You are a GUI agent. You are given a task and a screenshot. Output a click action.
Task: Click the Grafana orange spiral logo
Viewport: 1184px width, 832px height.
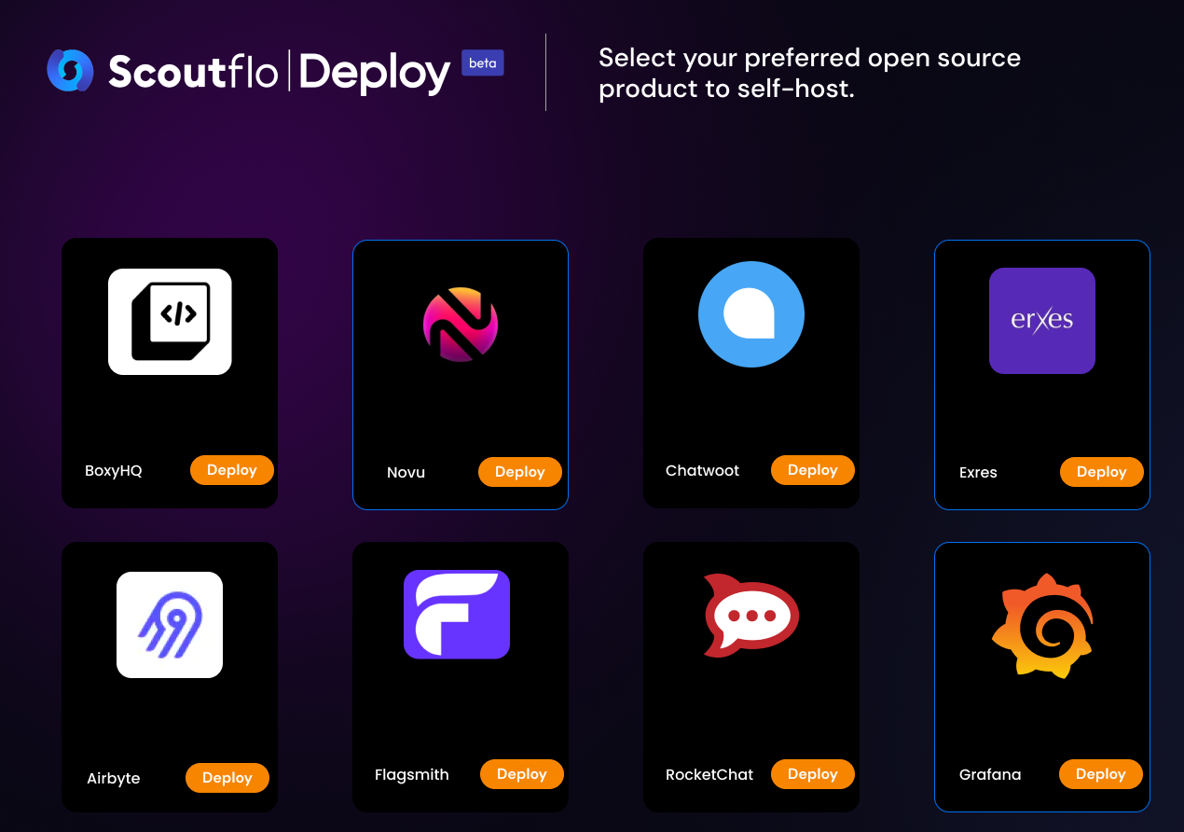click(x=1042, y=626)
